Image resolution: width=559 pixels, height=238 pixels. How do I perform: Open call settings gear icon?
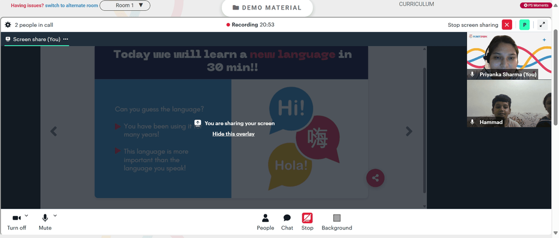pyautogui.click(x=8, y=25)
